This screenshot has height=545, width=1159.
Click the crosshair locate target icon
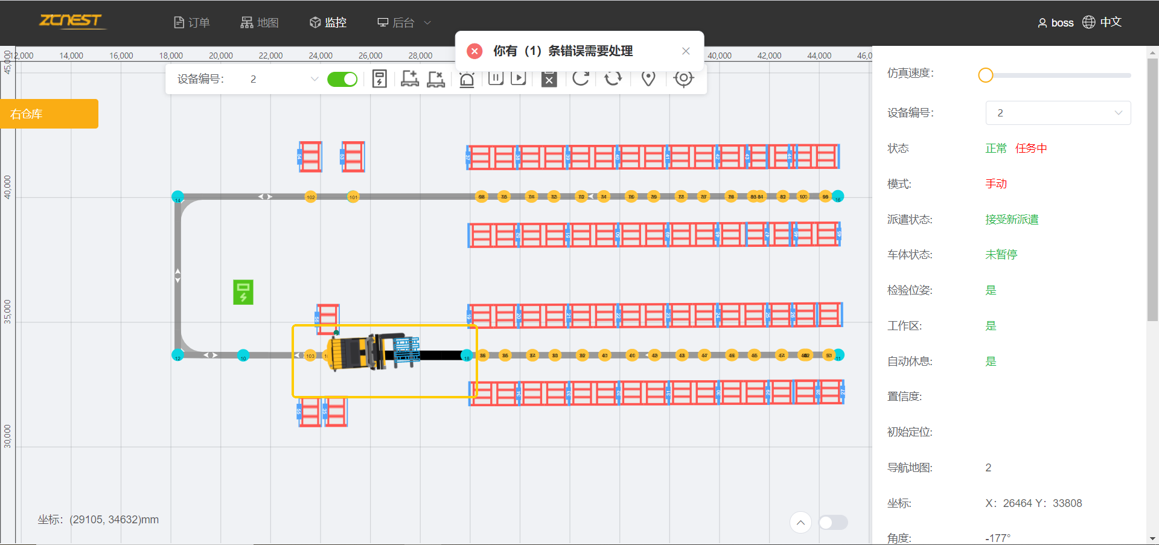pyautogui.click(x=683, y=78)
